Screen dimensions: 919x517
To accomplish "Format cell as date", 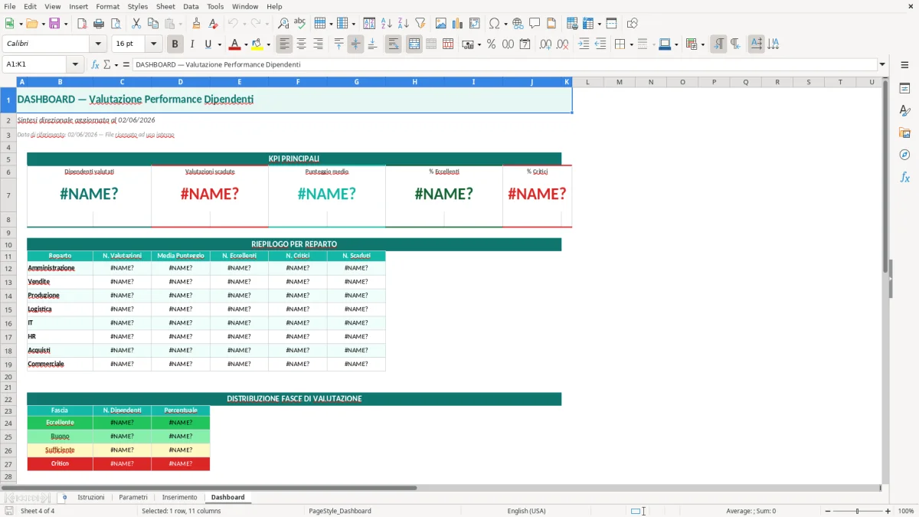I will click(x=525, y=44).
